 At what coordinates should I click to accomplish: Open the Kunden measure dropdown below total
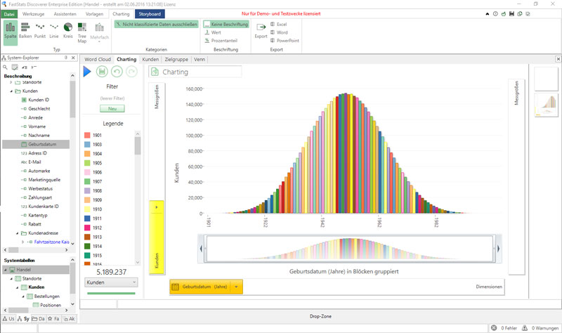click(111, 282)
